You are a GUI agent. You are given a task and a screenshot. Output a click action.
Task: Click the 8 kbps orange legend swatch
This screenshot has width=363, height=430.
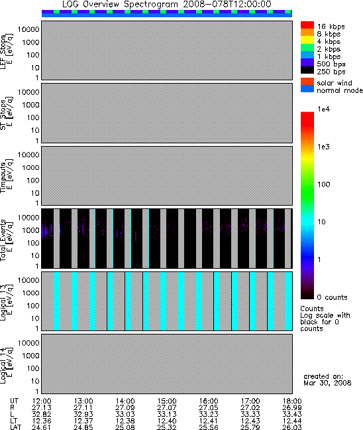[307, 33]
